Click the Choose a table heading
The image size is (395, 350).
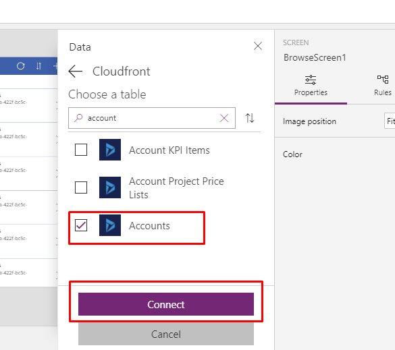click(107, 94)
